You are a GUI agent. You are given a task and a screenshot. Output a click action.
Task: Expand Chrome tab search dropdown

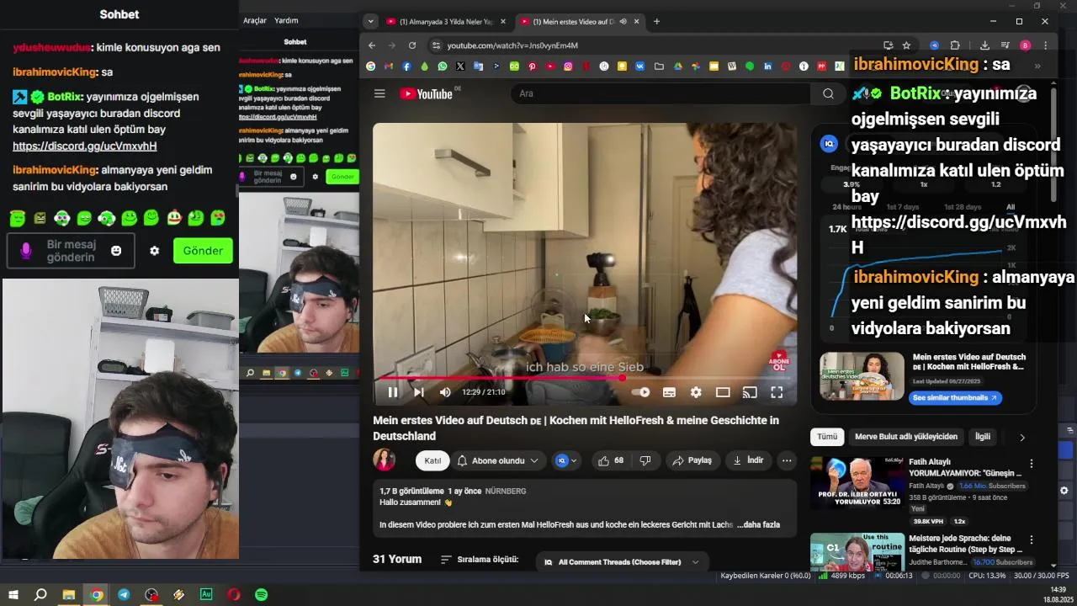(370, 21)
